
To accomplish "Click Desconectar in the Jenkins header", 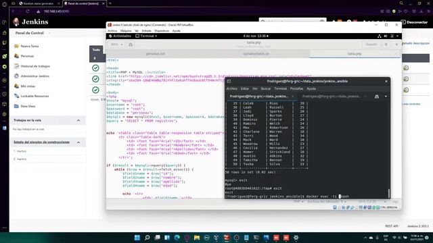I will [414, 22].
